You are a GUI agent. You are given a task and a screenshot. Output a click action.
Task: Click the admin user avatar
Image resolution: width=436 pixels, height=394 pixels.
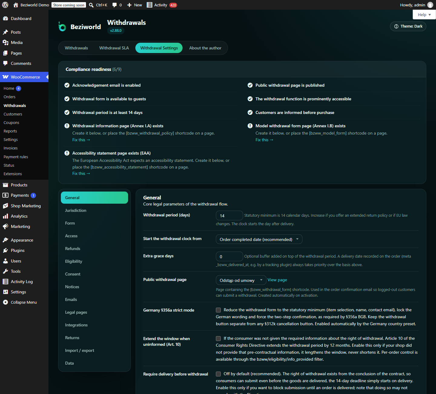click(x=430, y=5)
